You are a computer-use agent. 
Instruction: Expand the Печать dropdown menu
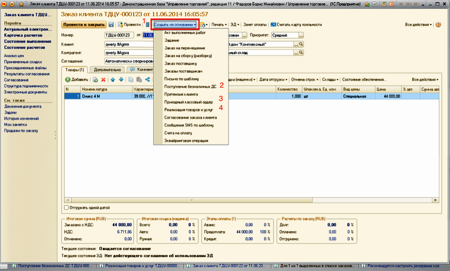pos(219,25)
